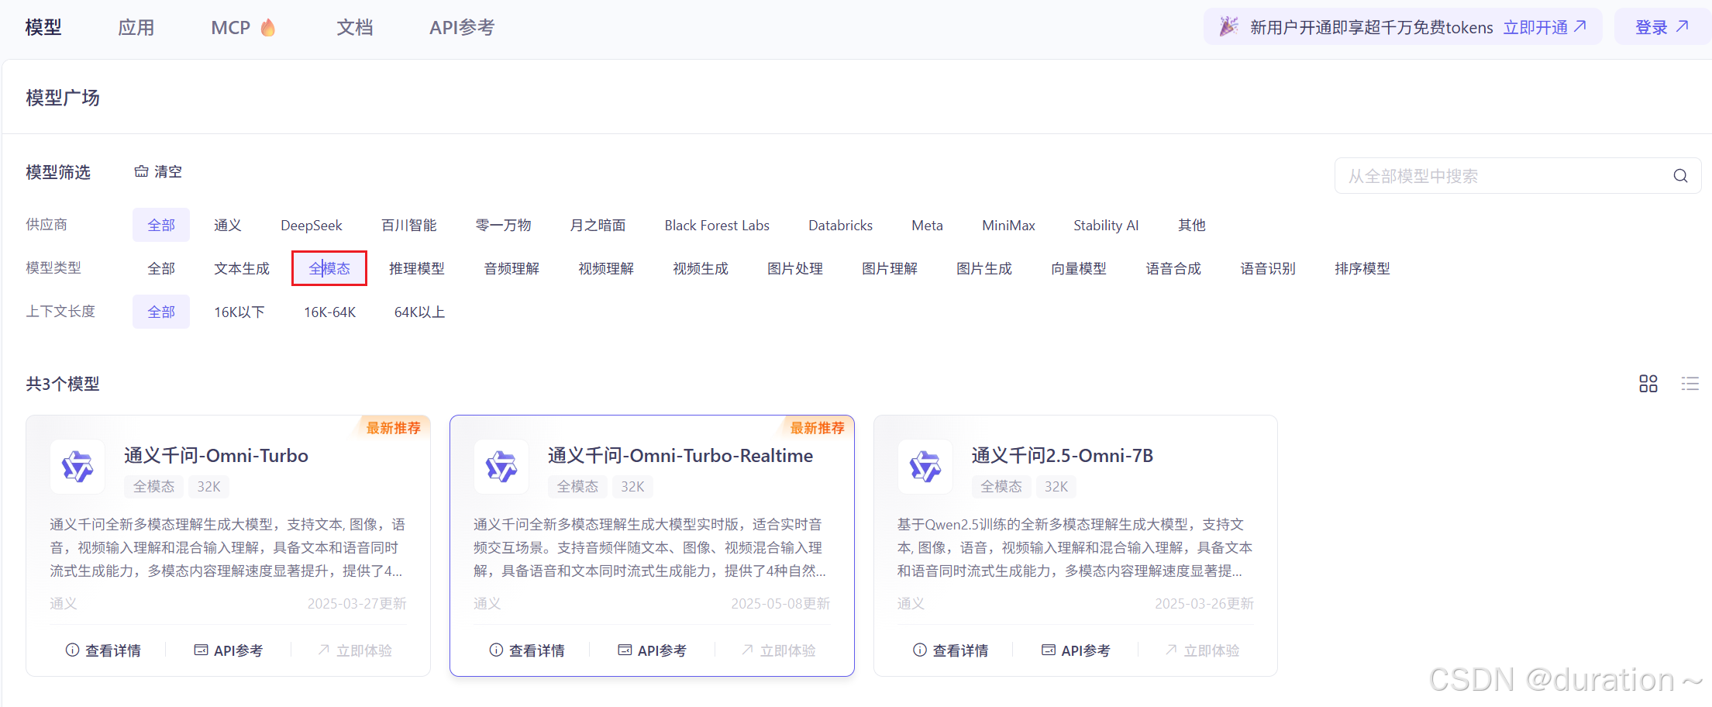Select 图片处理 model type
The width and height of the screenshot is (1712, 707).
click(x=795, y=268)
